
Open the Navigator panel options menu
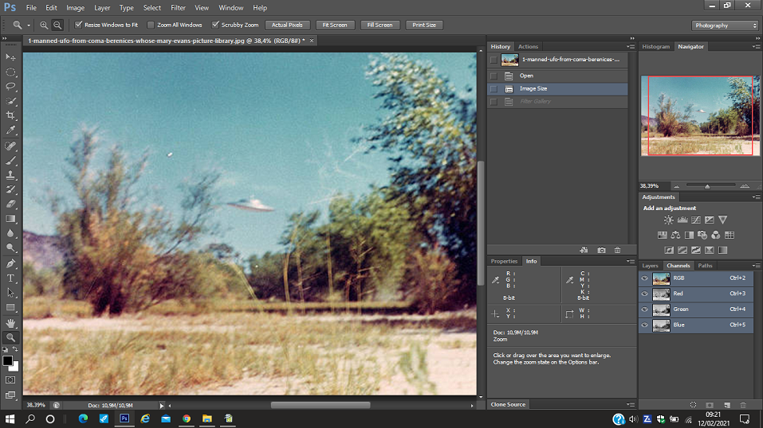(x=757, y=47)
